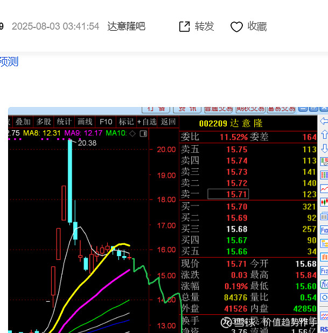Click the 涨幅 value 0.19%
The height and width of the screenshot is (333, 328).
[x=236, y=287]
